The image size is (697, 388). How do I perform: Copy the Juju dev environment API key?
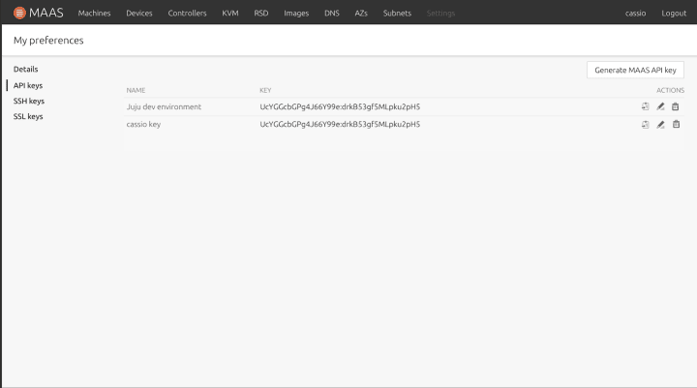[645, 106]
